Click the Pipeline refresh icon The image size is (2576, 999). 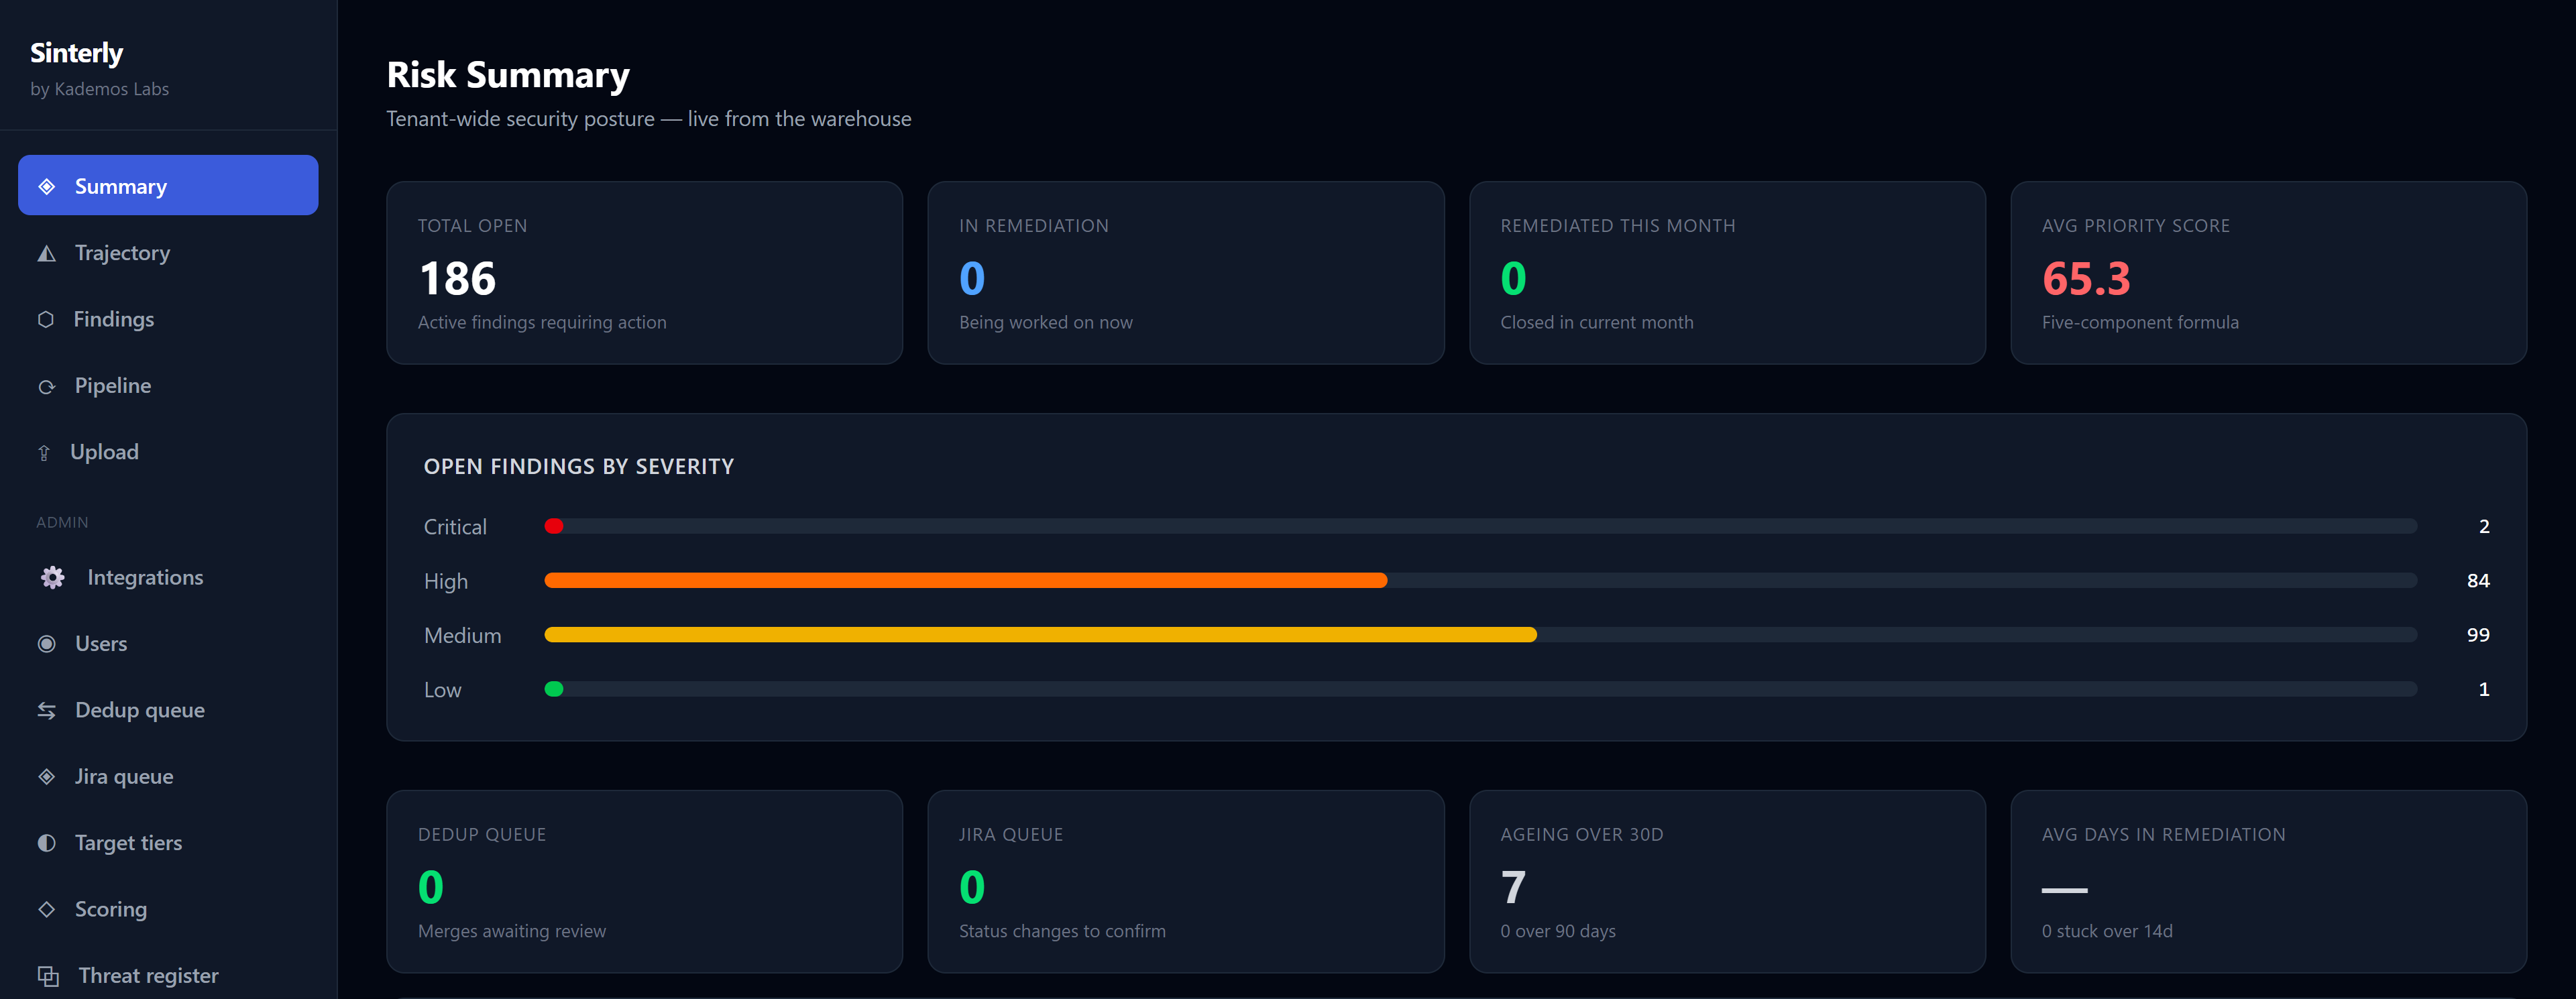[x=47, y=386]
